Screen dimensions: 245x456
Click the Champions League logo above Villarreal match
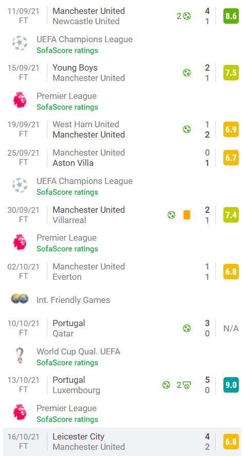[20, 185]
